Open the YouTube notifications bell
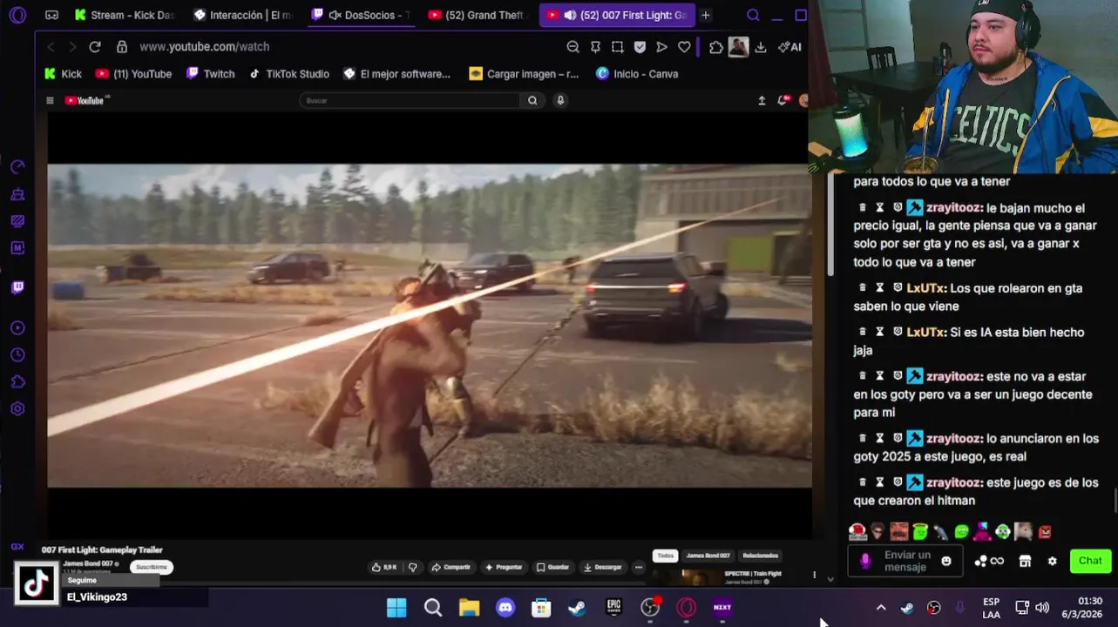 [x=783, y=101]
